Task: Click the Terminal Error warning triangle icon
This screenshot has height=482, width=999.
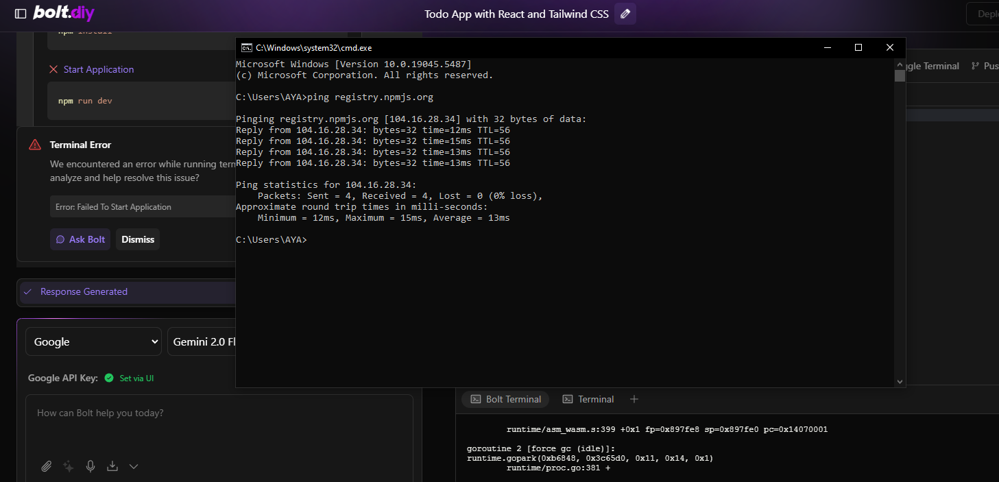Action: 35,145
